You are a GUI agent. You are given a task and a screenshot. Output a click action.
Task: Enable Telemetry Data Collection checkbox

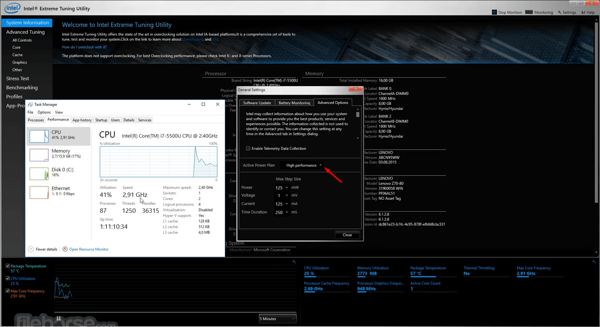click(248, 149)
